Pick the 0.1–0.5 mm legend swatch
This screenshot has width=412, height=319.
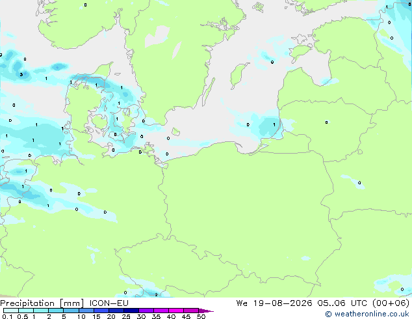11,311
